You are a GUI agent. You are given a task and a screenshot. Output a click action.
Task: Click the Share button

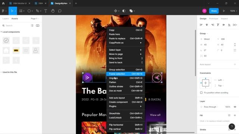click(x=214, y=11)
